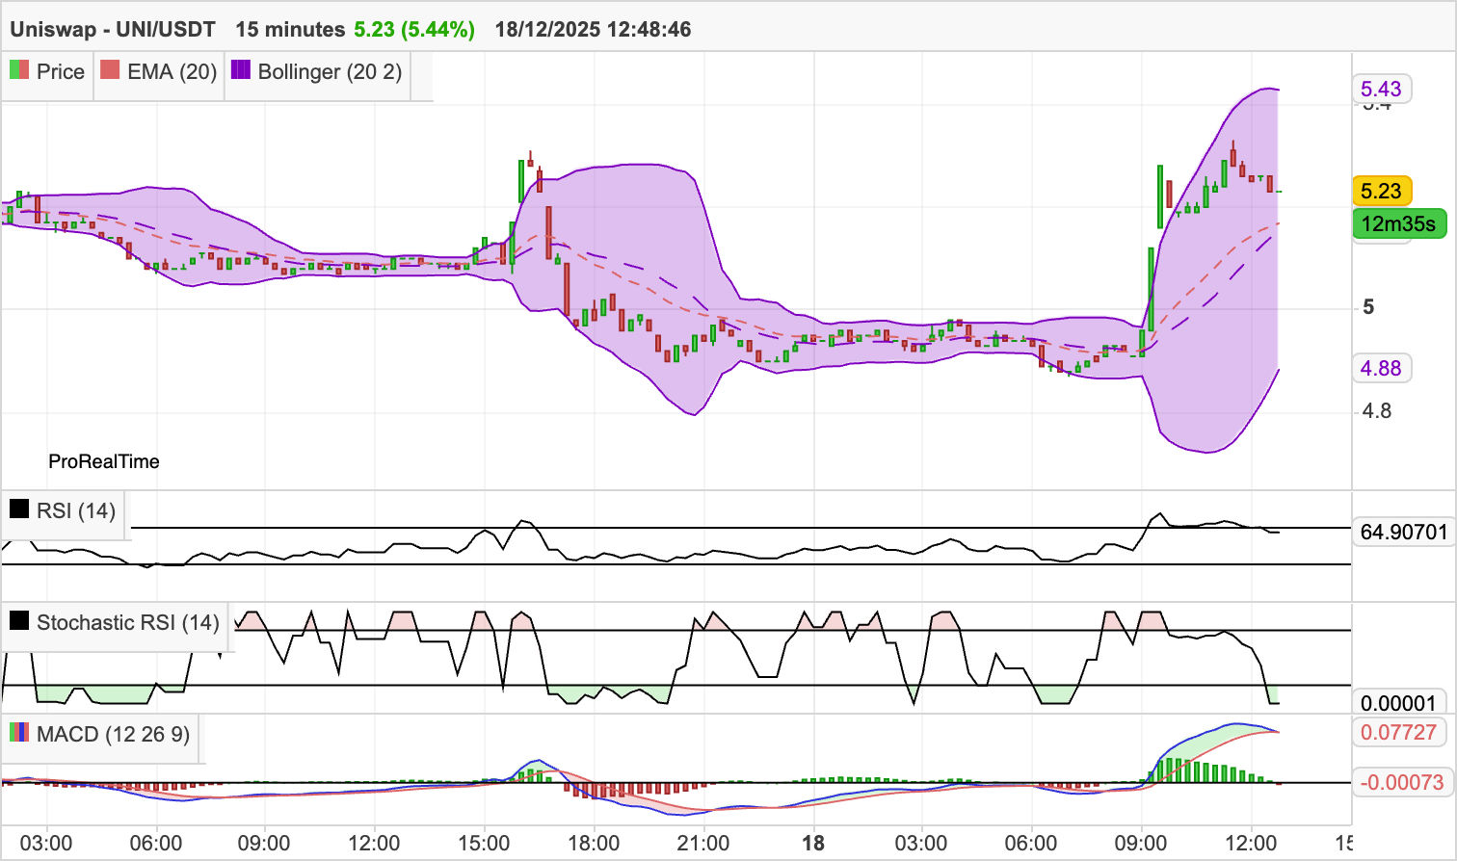1457x861 pixels.
Task: Click the MACD 0.07727 value tag
Action: (x=1398, y=732)
